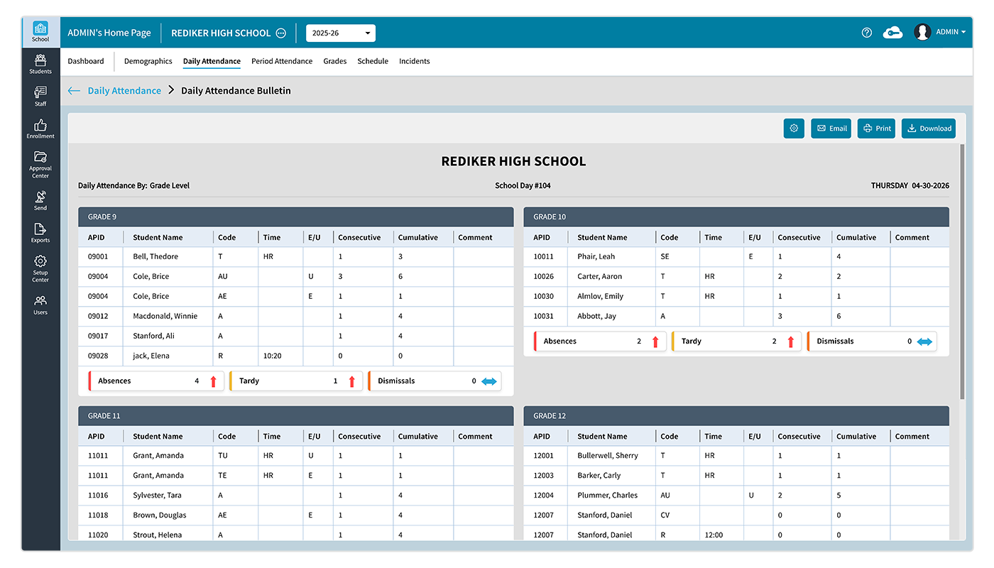The height and width of the screenshot is (568, 994).
Task: Open the 2025-26 school year dropdown
Action: coord(341,33)
